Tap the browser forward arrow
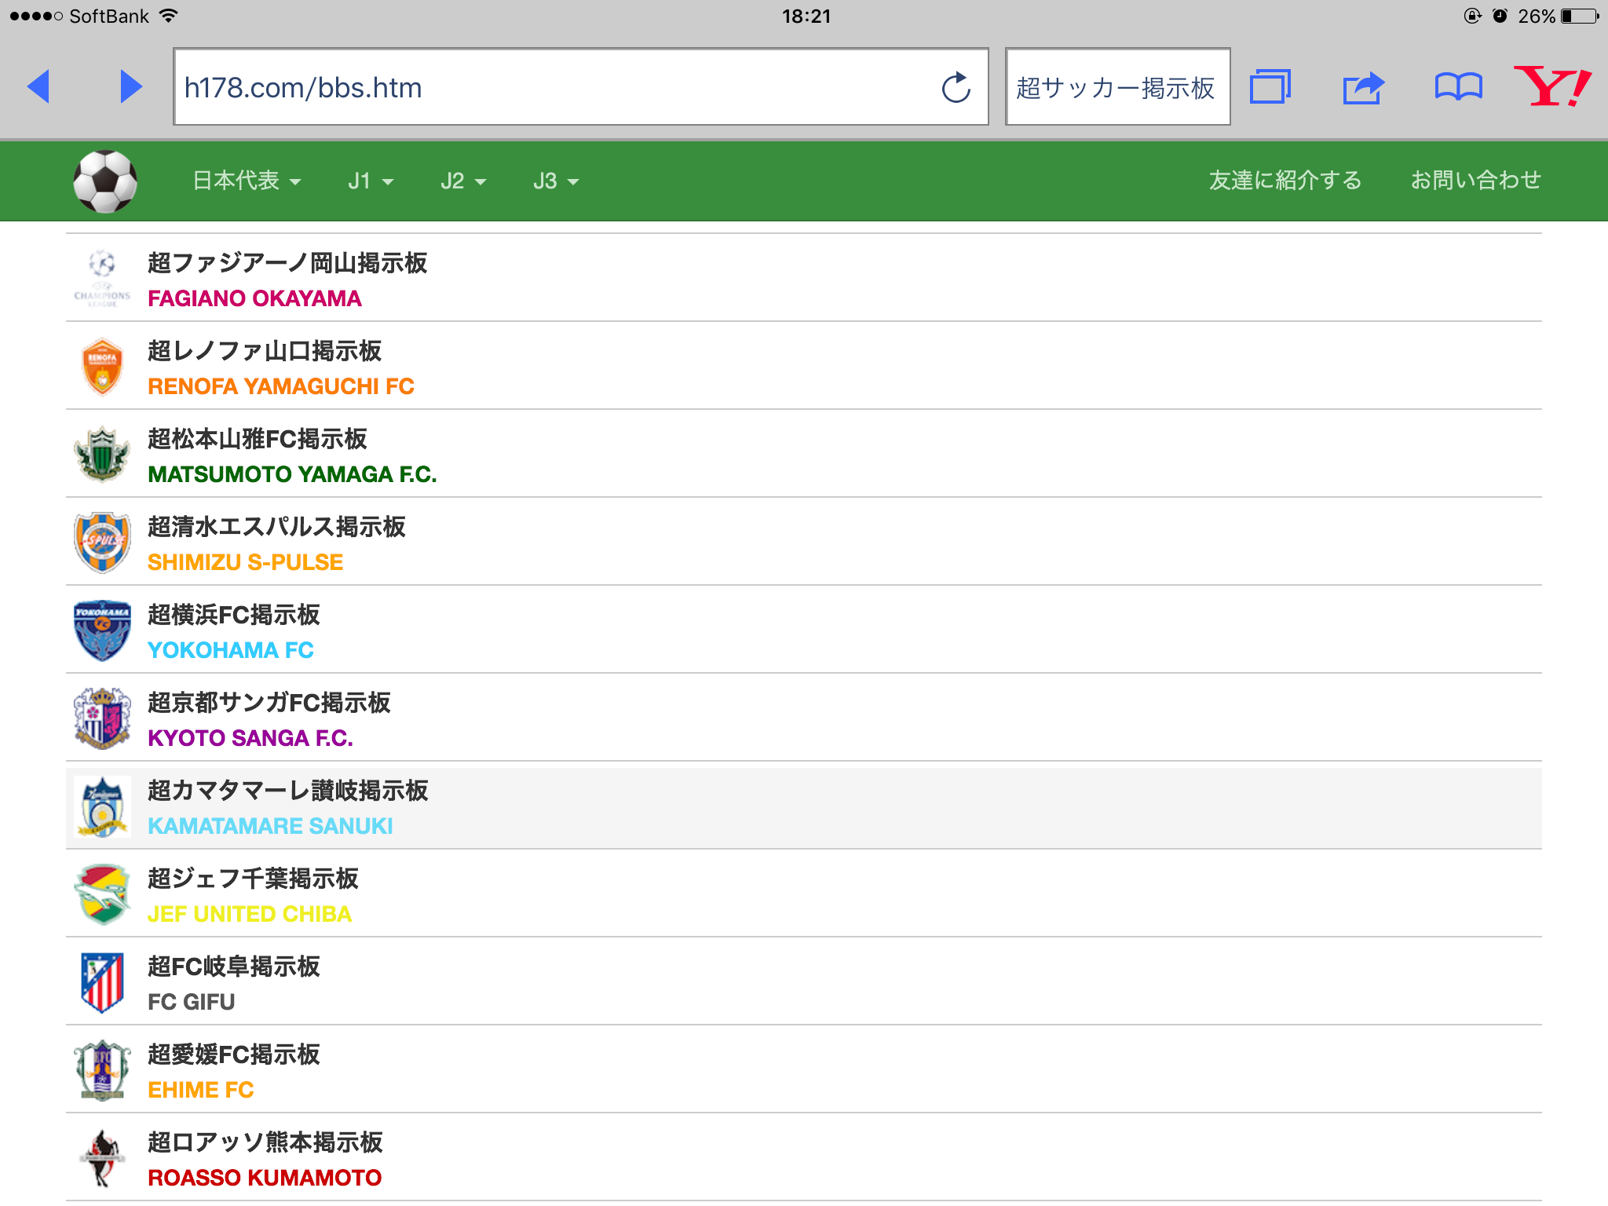The image size is (1608, 1206). coord(130,86)
